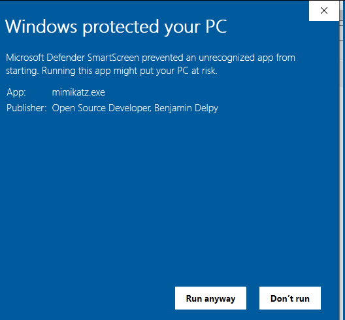
Task: Click the Windows protected your PC heading
Action: pos(116,27)
